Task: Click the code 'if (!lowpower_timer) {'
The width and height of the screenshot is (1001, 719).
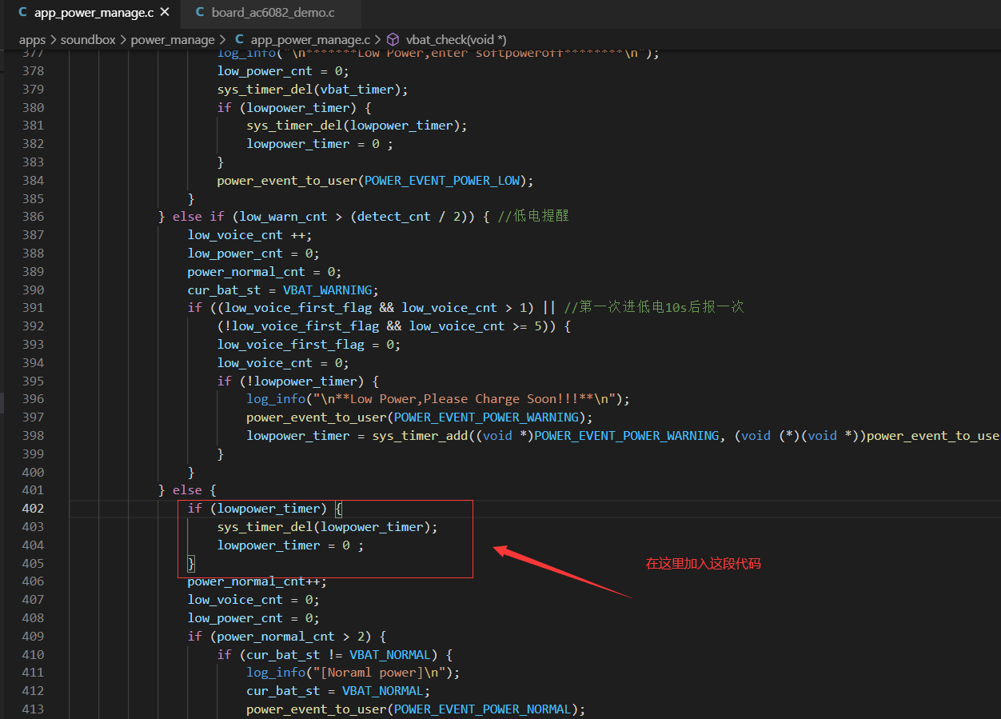Action: coord(298,381)
